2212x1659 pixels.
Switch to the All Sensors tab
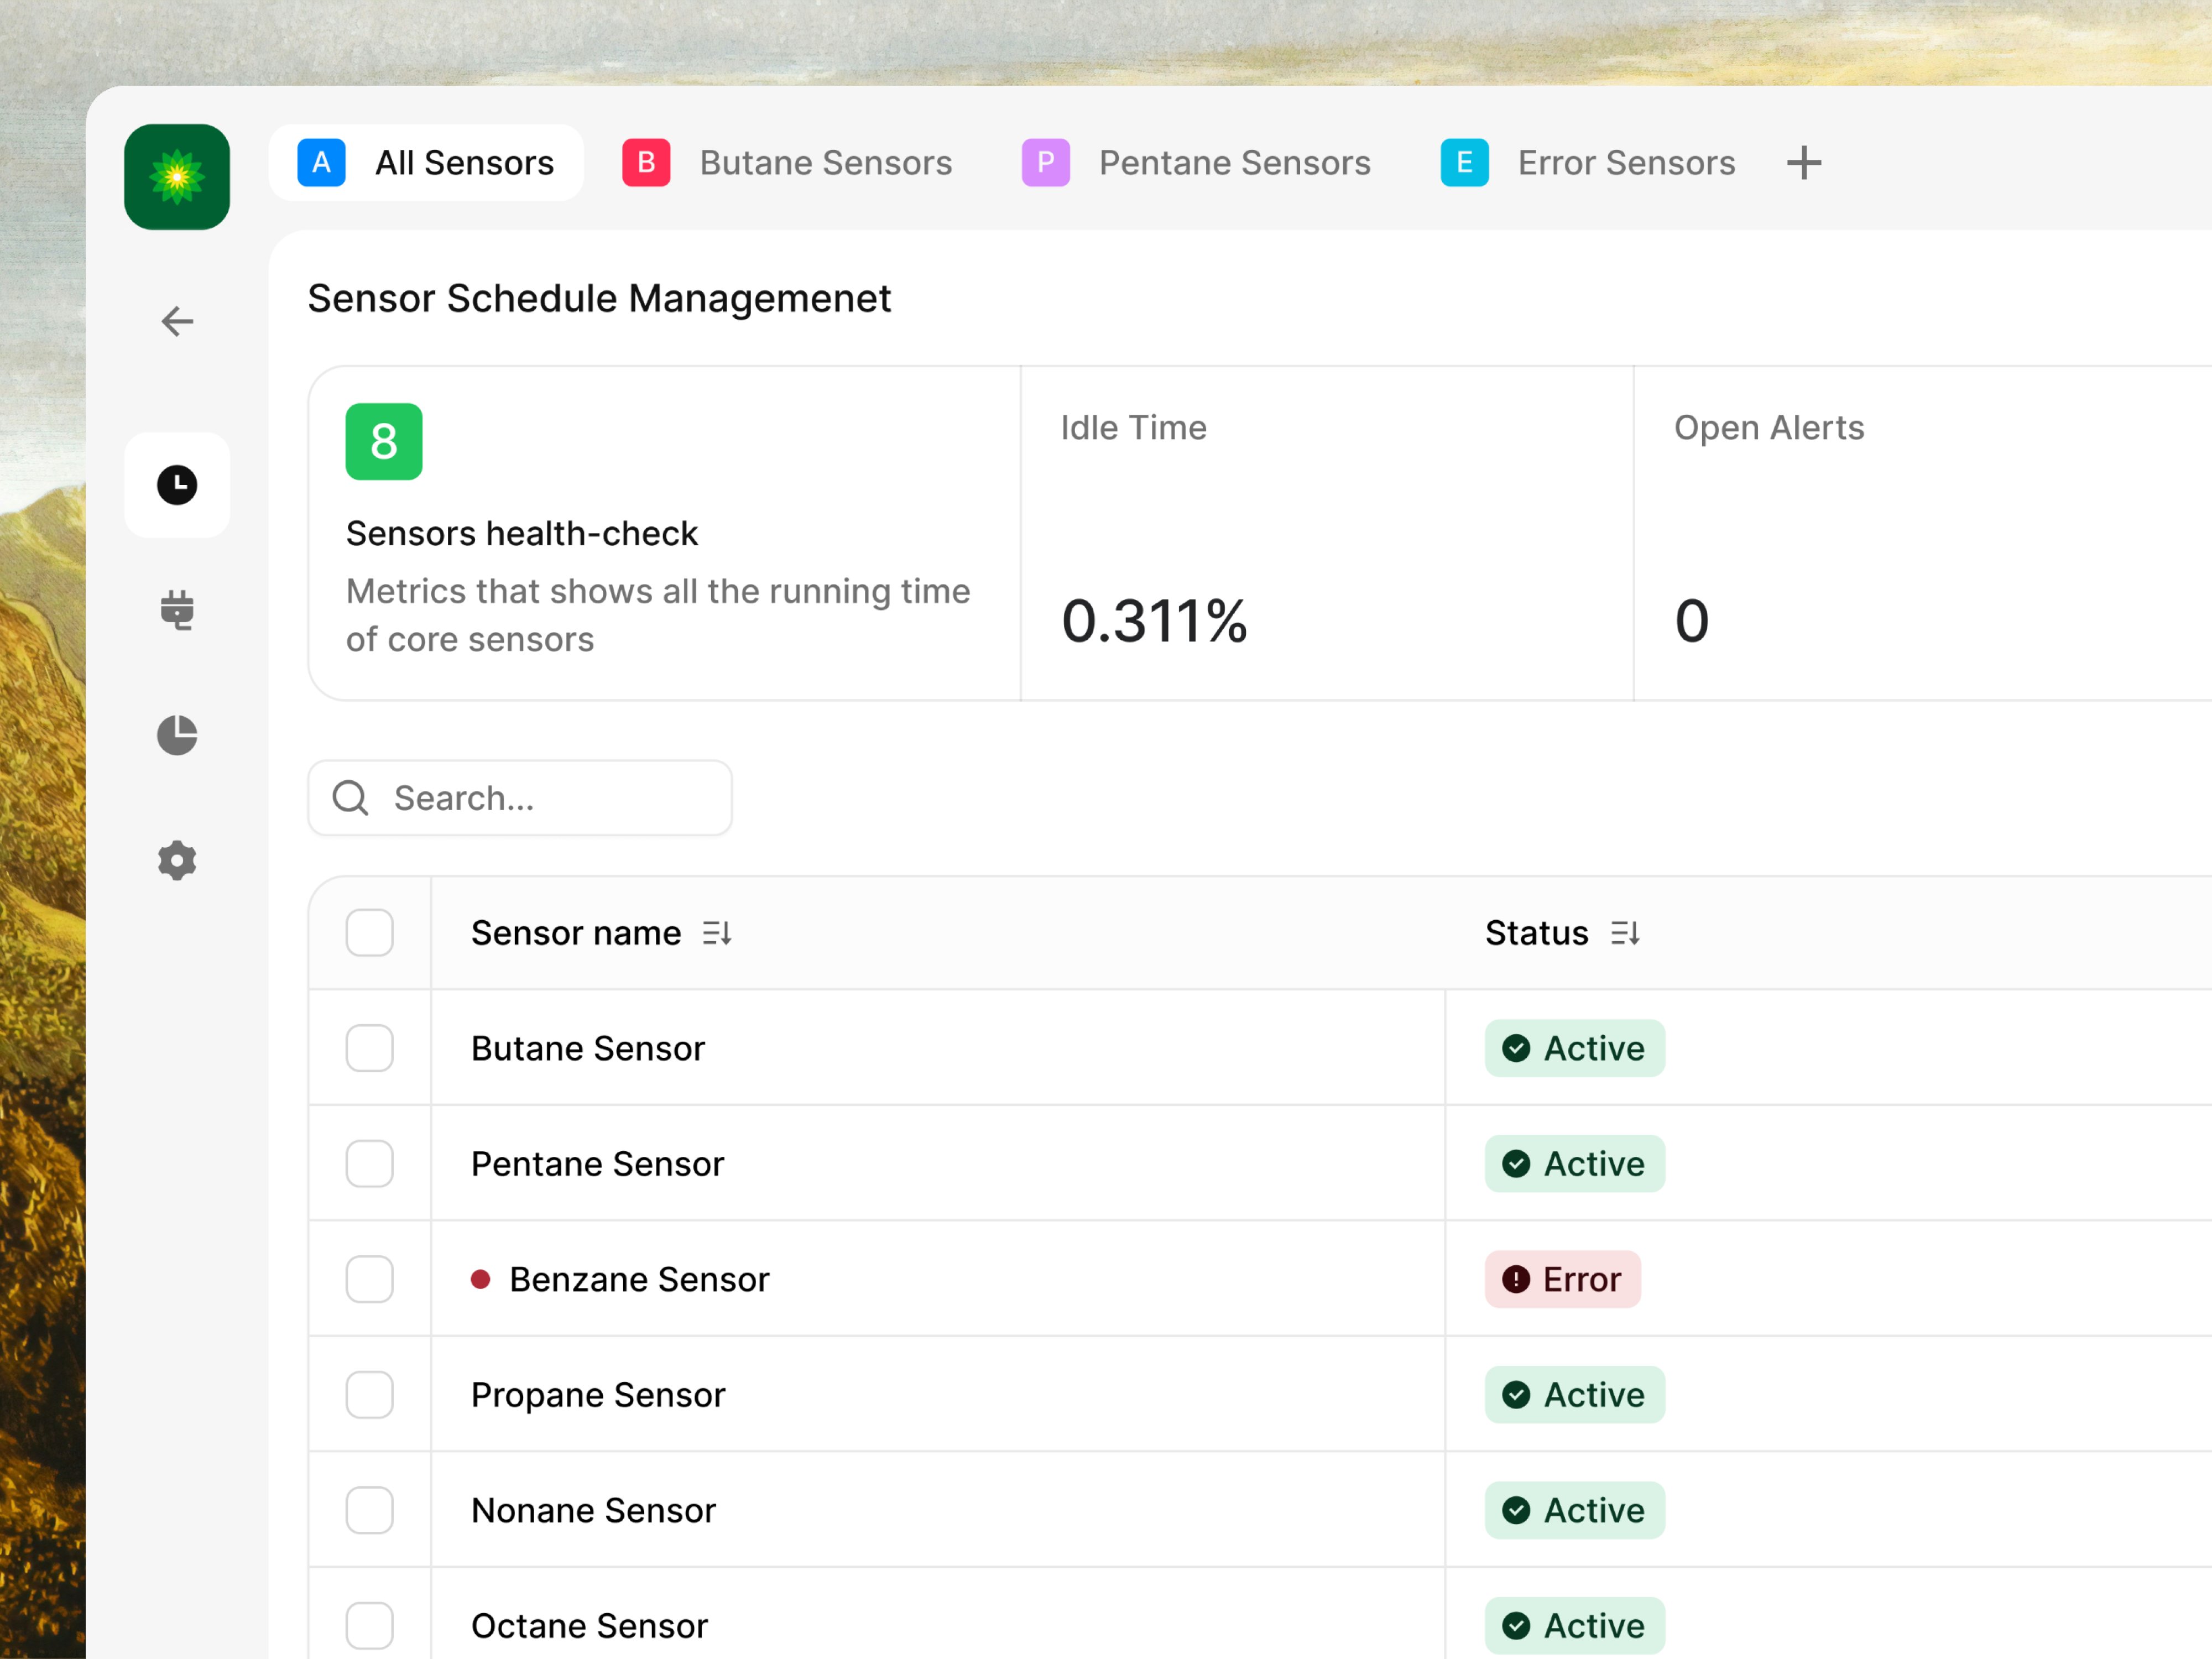[426, 163]
